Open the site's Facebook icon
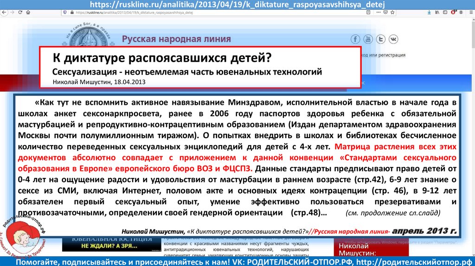 pos(355,39)
